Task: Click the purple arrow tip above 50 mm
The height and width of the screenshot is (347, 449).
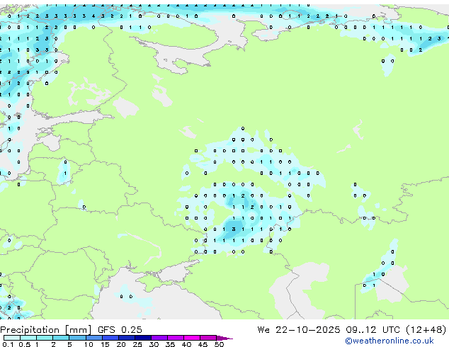Action: click(x=224, y=338)
